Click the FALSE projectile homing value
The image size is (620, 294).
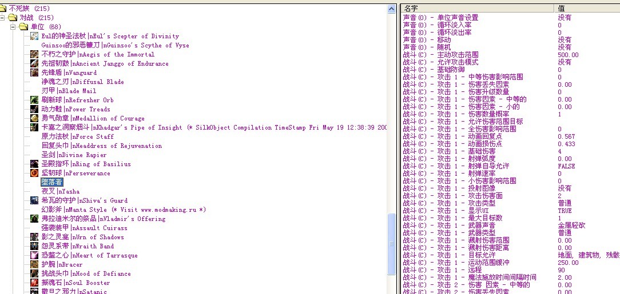pos(566,166)
